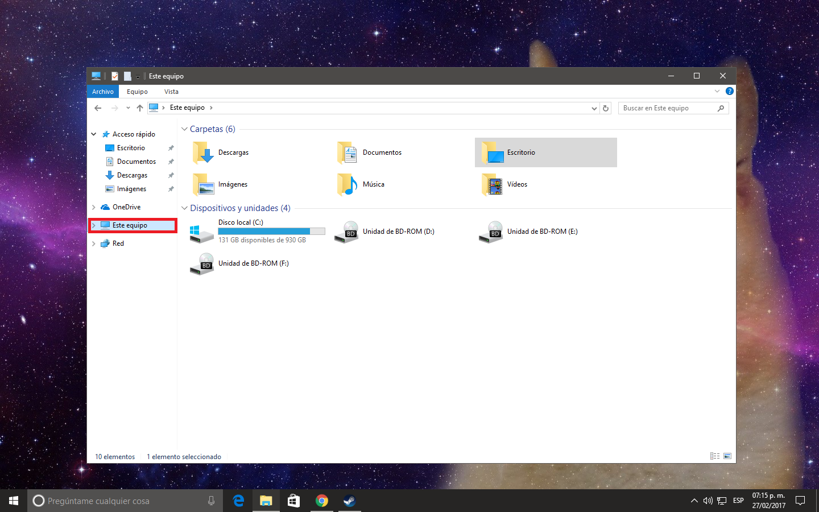Click the ESP language indicator
819x512 pixels.
pyautogui.click(x=738, y=501)
